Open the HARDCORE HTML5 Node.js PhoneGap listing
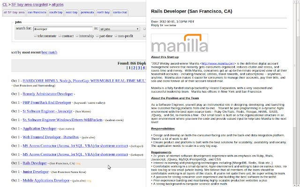Image resolution: width=300 pixels, height=187 pixels. point(84,81)
